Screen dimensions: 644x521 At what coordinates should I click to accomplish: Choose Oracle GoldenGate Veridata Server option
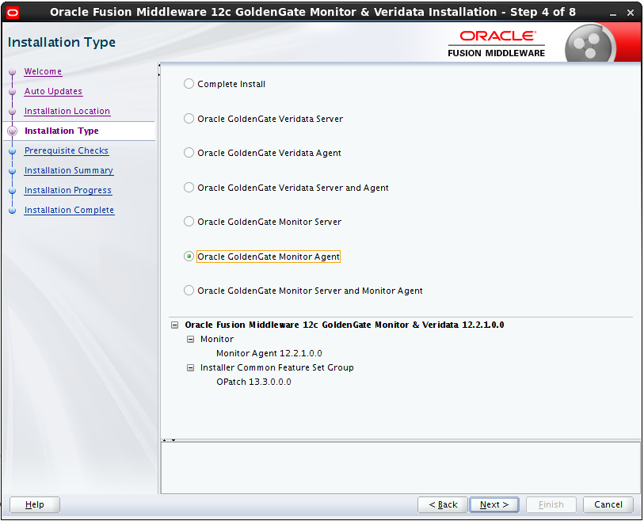pos(189,119)
